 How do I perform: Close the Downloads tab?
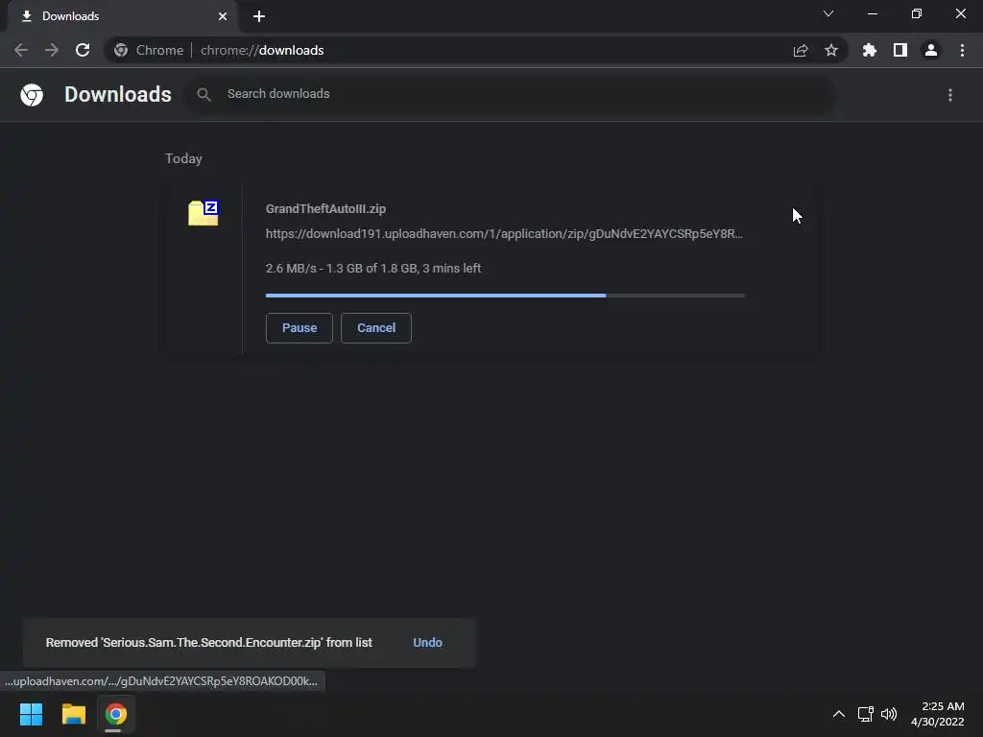click(x=223, y=16)
